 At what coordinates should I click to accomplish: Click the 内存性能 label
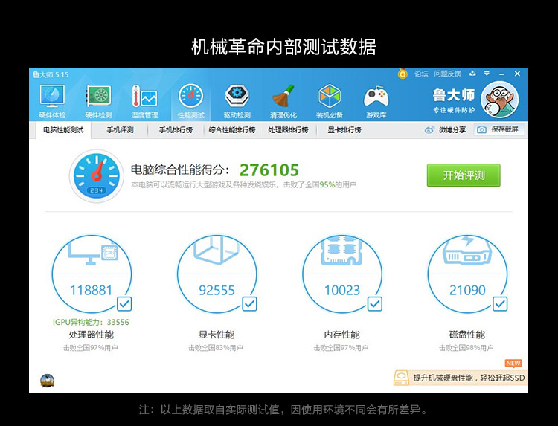[341, 335]
